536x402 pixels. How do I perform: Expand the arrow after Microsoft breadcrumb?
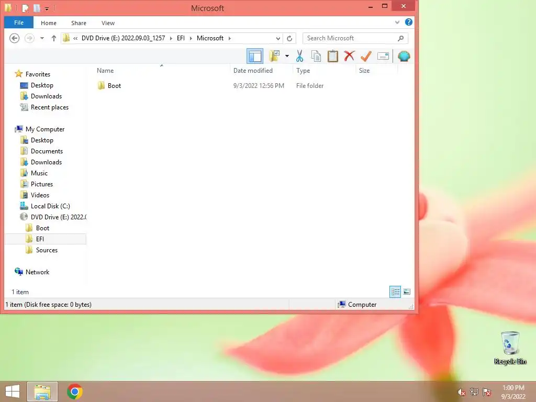pyautogui.click(x=230, y=38)
